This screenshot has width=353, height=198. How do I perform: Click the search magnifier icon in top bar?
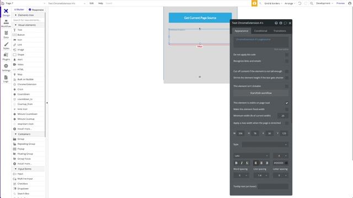pos(312,3)
